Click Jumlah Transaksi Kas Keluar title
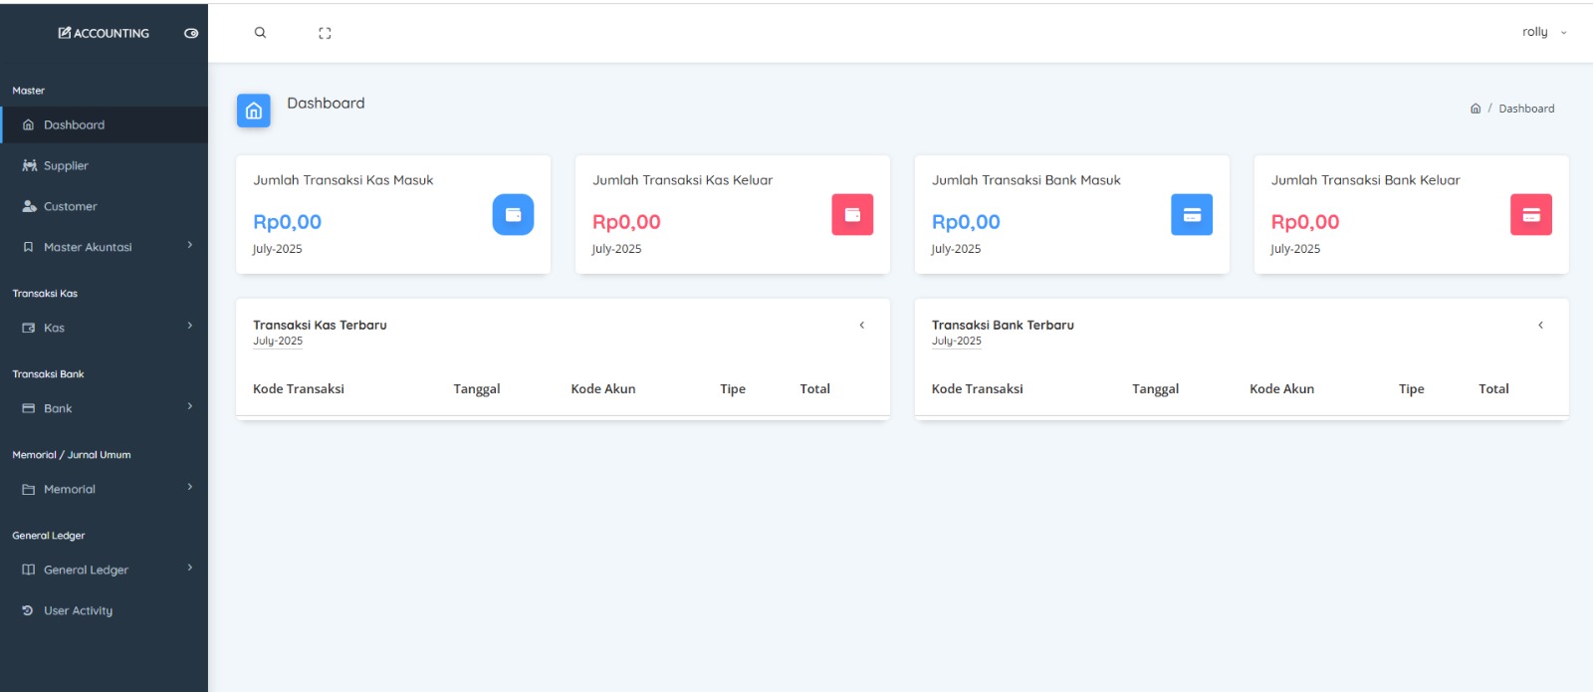Image resolution: width=1593 pixels, height=692 pixels. pyautogui.click(x=683, y=180)
